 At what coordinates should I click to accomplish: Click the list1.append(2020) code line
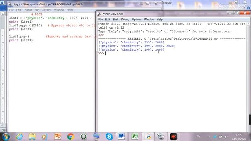tap(25, 25)
